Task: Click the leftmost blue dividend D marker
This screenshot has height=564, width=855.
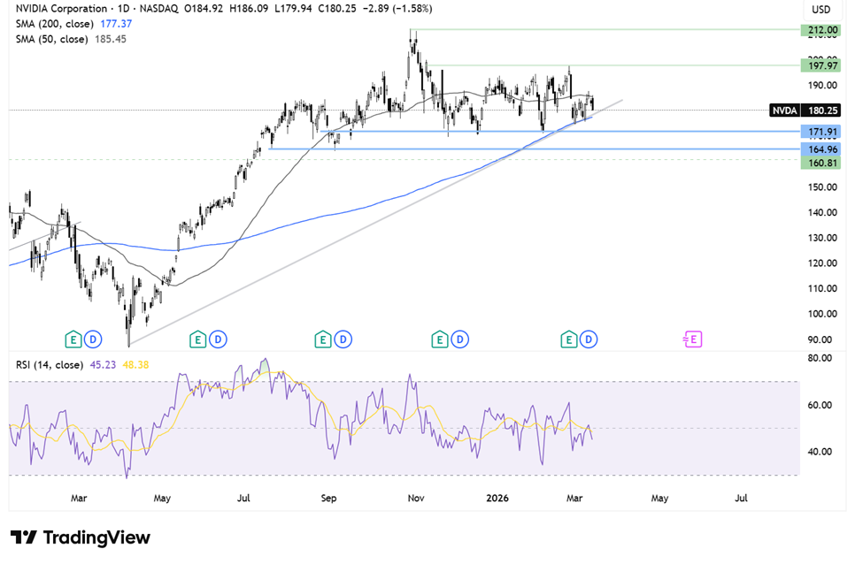Action: click(93, 339)
